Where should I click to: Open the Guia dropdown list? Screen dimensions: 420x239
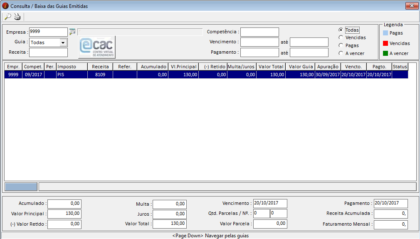[63, 42]
